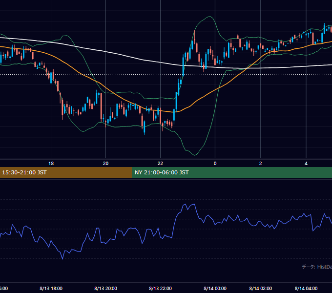Screen dimensions: 332x293
Task: Click the 8/14 00:00 date label
Action: 215,288
